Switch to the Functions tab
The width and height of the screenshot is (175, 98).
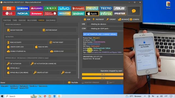7,20
